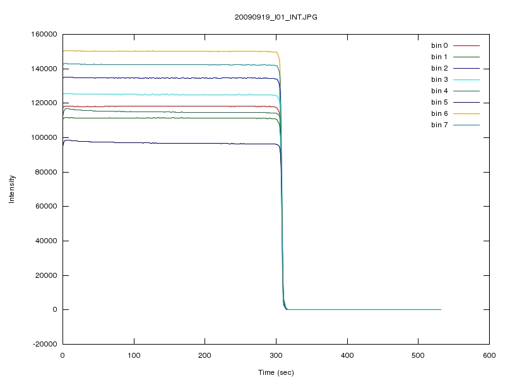Select the 'bin 2' legend label

(x=439, y=68)
